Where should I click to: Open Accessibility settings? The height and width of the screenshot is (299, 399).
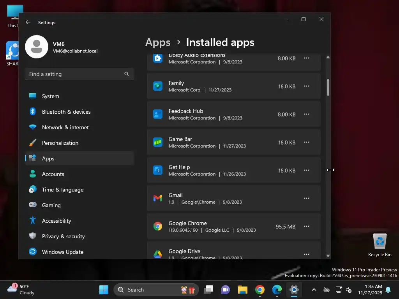(79, 221)
